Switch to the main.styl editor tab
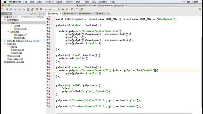Screen dimensions: 203x114 click(x=70, y=14)
